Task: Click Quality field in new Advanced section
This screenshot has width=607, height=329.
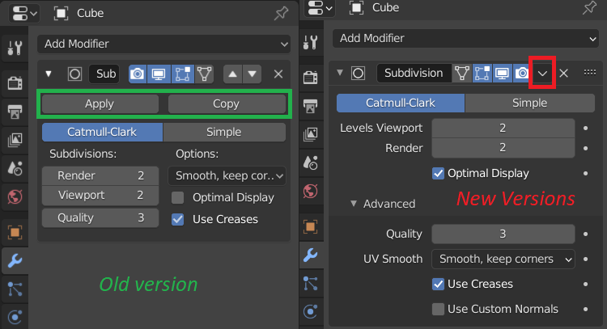Action: [503, 234]
